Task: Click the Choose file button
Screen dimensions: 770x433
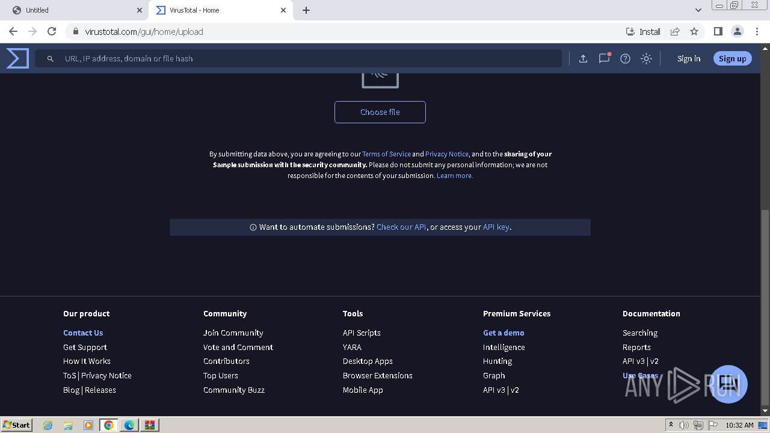Action: [380, 112]
